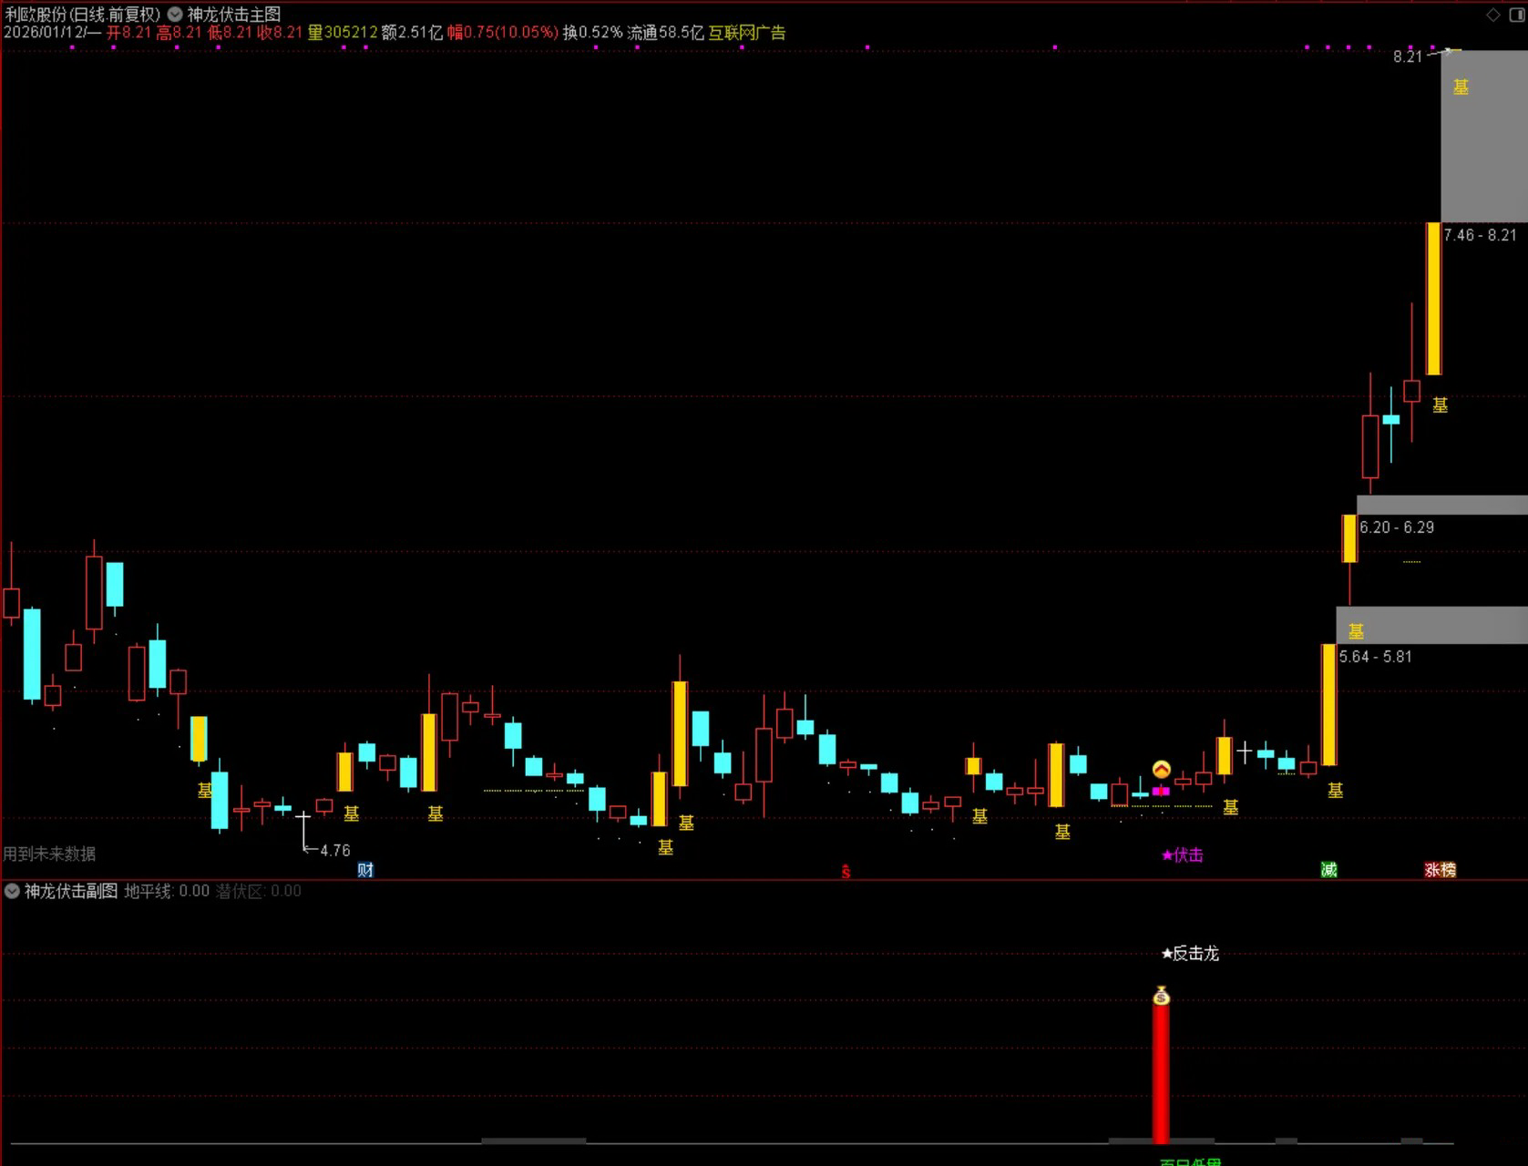Click the green 减 marker

tap(1328, 870)
